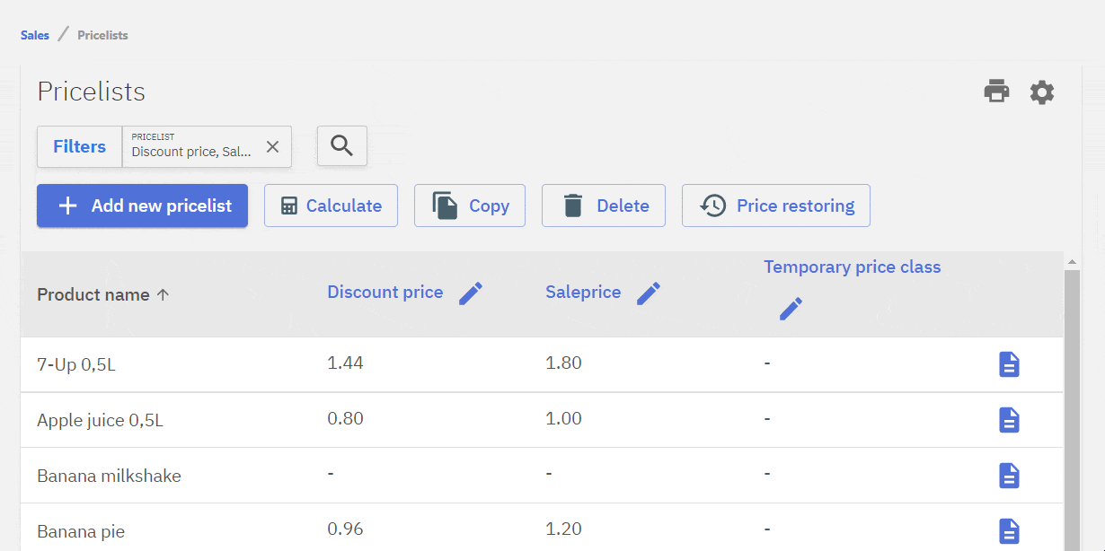This screenshot has width=1105, height=551.
Task: Open the document icon for Banana pie
Action: coord(1009,530)
